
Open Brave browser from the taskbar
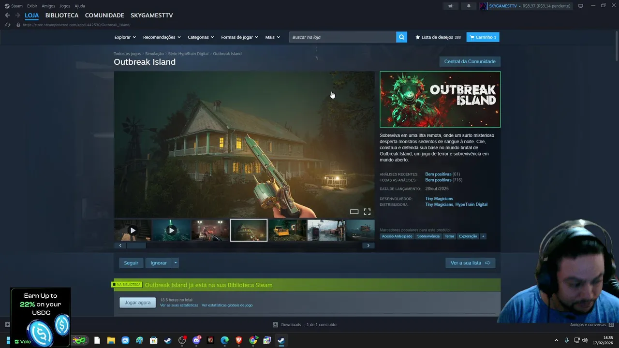(239, 340)
